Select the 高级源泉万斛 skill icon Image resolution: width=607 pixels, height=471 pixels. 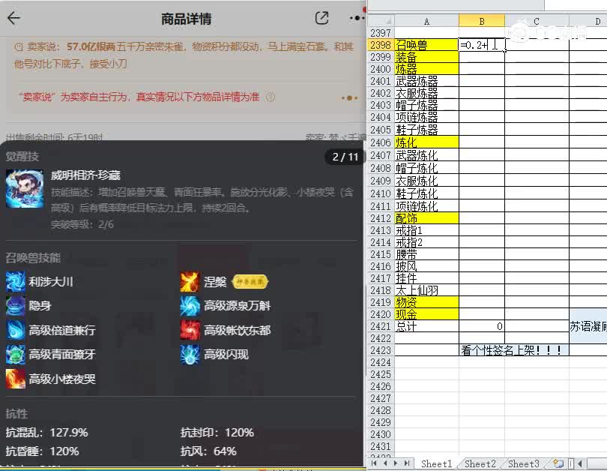click(190, 305)
